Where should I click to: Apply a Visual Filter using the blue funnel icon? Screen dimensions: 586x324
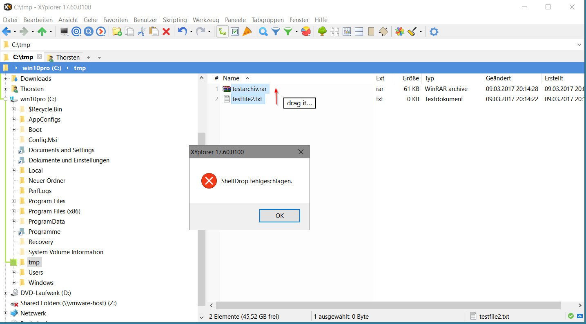pos(276,31)
